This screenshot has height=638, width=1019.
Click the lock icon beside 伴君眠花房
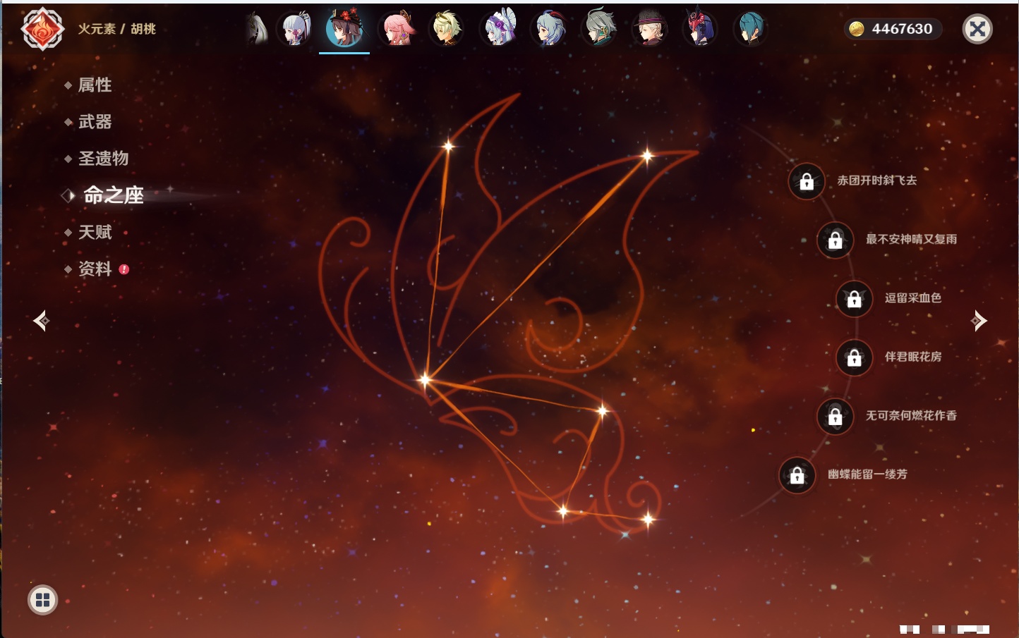pos(854,357)
